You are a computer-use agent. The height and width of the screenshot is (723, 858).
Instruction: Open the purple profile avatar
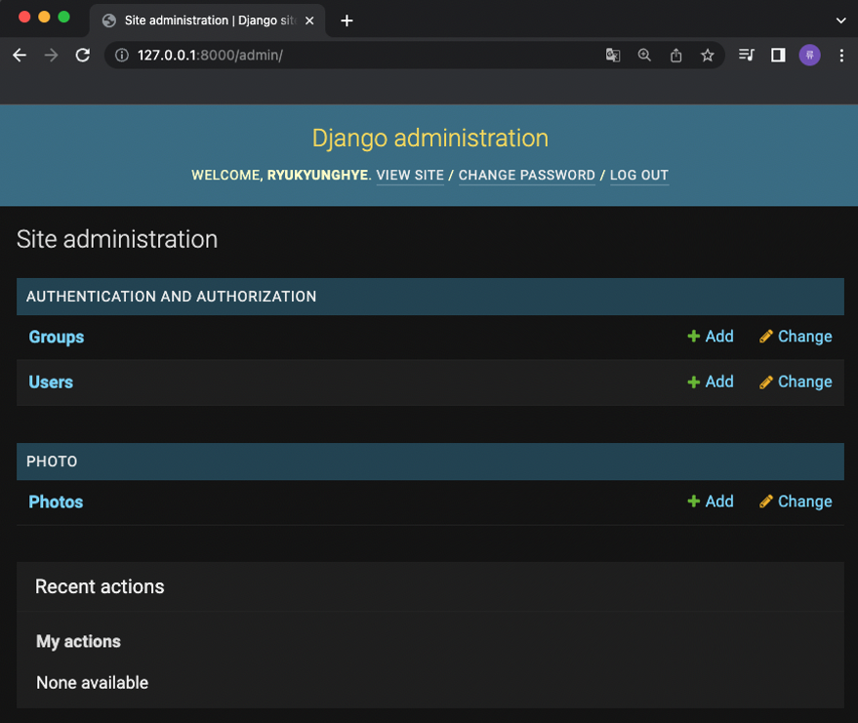(810, 56)
